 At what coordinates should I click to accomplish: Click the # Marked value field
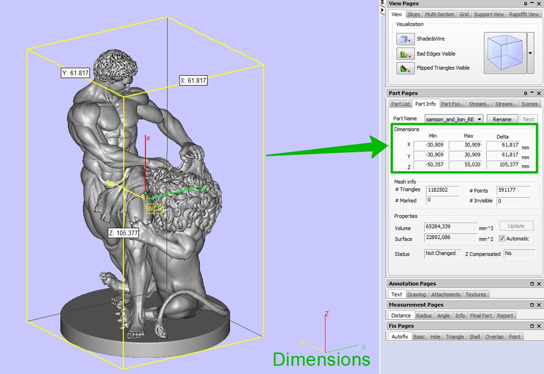pyautogui.click(x=443, y=201)
